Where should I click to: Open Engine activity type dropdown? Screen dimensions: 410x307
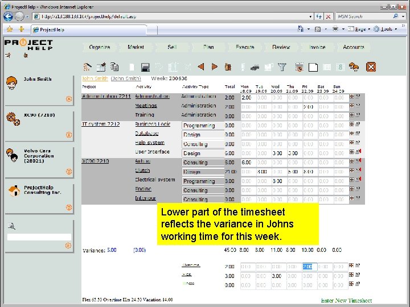pyautogui.click(x=203, y=190)
